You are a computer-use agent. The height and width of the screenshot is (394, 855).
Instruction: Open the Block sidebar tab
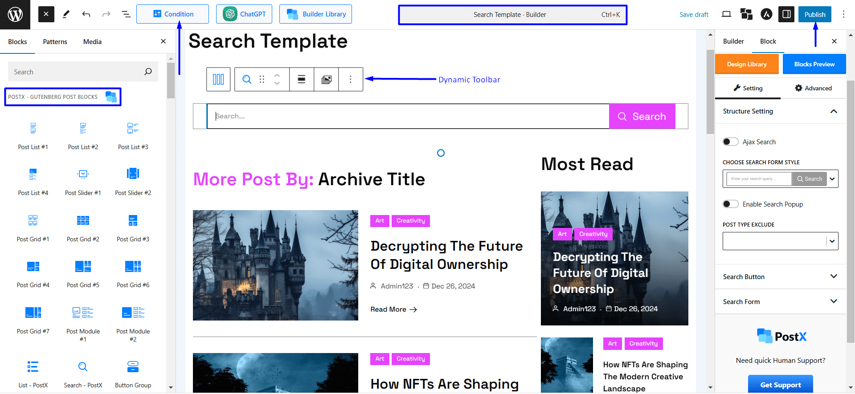(768, 41)
